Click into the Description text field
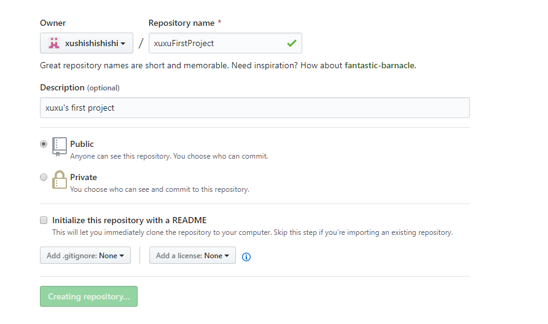 coord(254,108)
